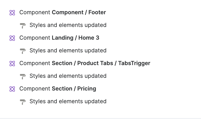The height and width of the screenshot is (119, 201).
Task: Click the plain word Component before Component / Footer
Action: pos(35,12)
